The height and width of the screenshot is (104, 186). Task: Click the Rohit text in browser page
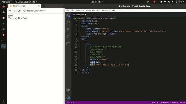11,16
